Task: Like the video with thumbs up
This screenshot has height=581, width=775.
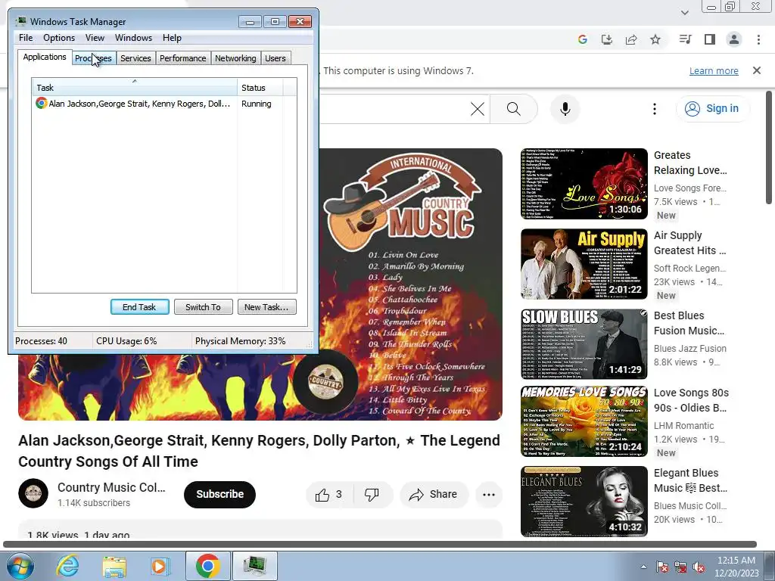Action: 329,495
